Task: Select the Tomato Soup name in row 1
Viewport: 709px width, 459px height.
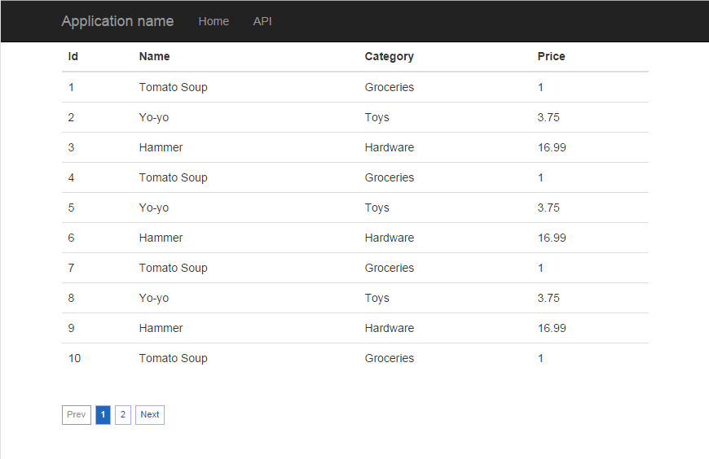Action: coord(174,87)
